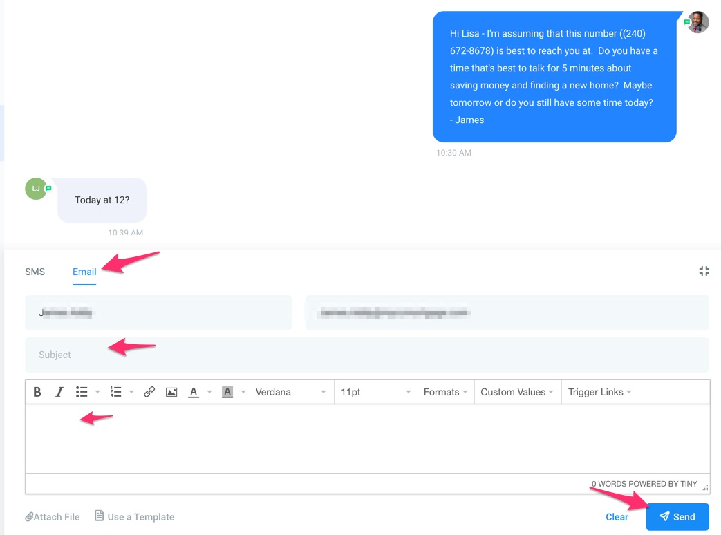Click into the email body text area
Viewport: 721px width, 535px height.
(367, 439)
